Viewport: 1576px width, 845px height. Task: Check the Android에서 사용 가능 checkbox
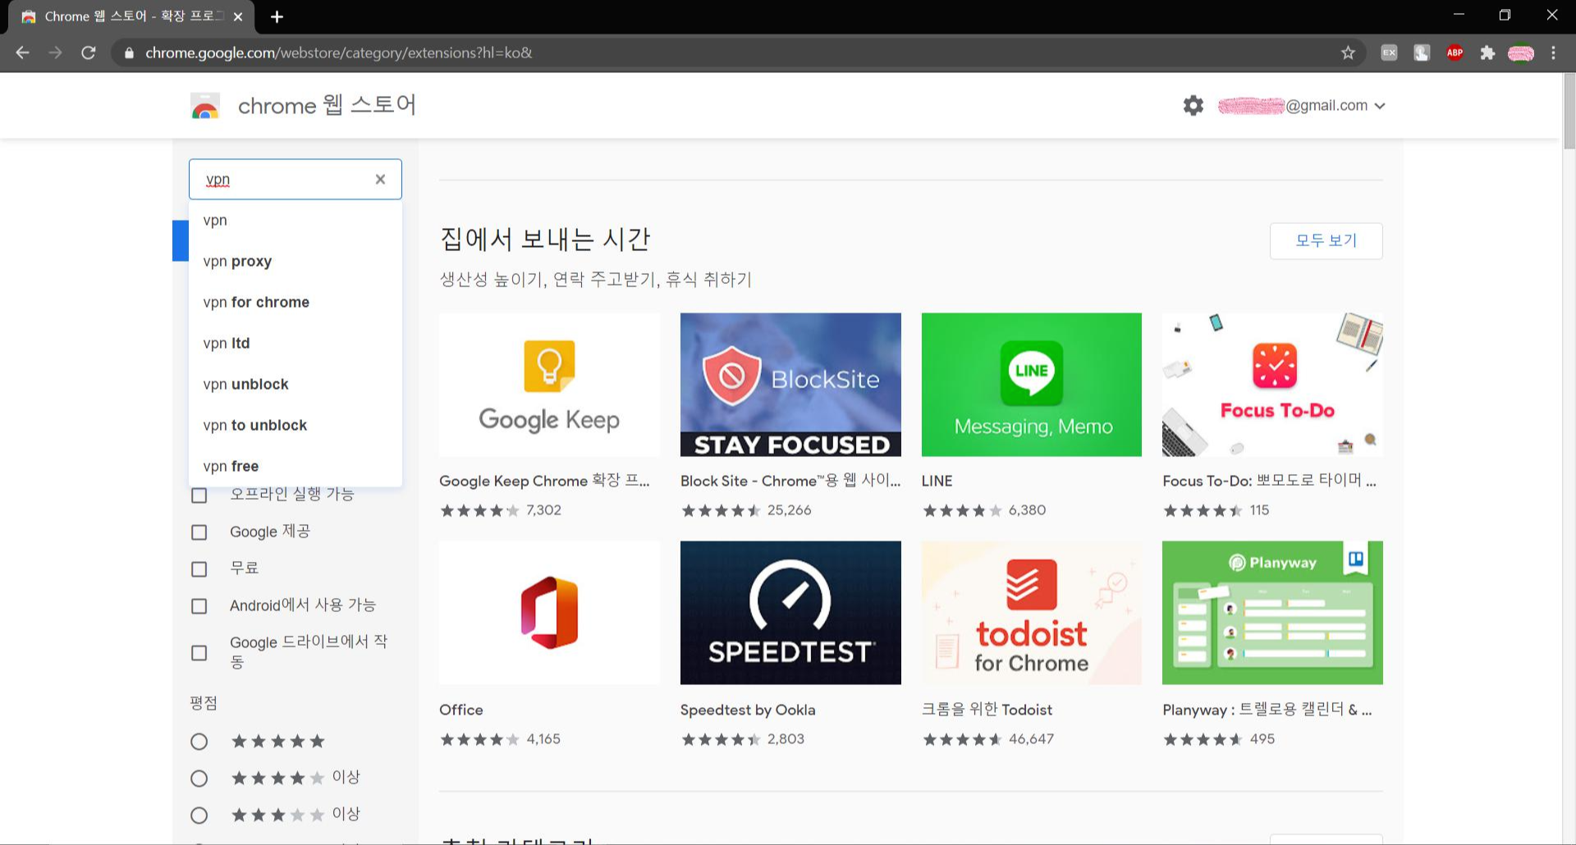(x=199, y=606)
